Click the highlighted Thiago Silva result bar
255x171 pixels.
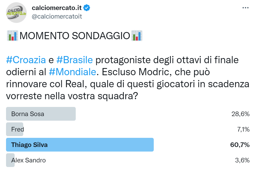[x=80, y=145]
